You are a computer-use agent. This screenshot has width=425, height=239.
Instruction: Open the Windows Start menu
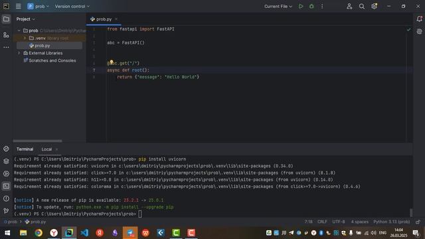click(x=7, y=233)
